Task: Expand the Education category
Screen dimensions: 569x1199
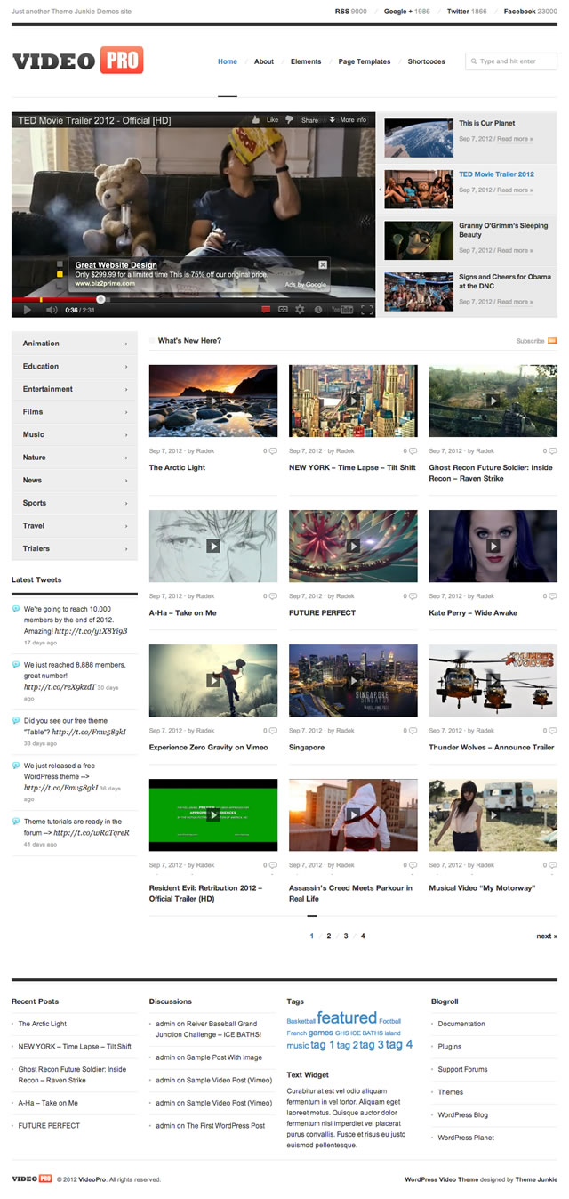Action: pos(75,366)
